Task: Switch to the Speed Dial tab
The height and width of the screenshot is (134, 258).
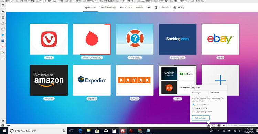Action: (x=90, y=8)
